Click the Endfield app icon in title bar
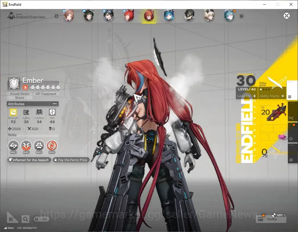Viewport: 298px width, 232px height. 5,4
